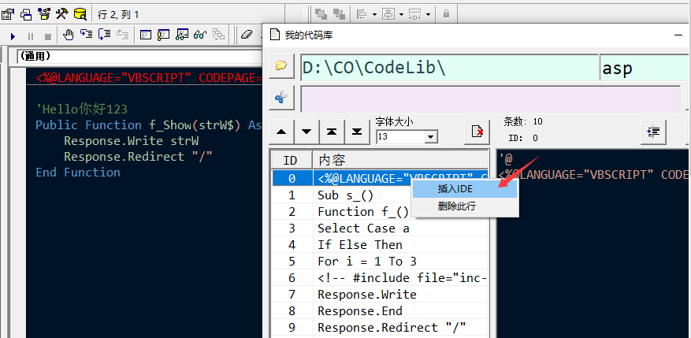Screen dimensions: 691x338
Task: Click the 行 2, 列 1 position indicator
Action: point(118,14)
